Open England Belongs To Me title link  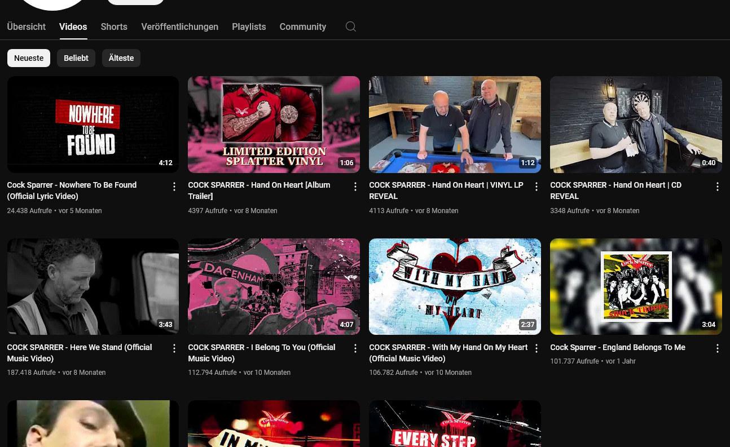pyautogui.click(x=618, y=347)
